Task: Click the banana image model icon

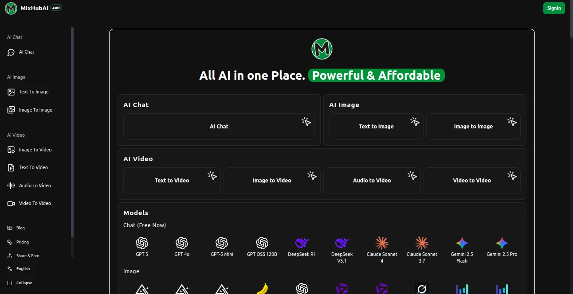Action: coord(262,289)
